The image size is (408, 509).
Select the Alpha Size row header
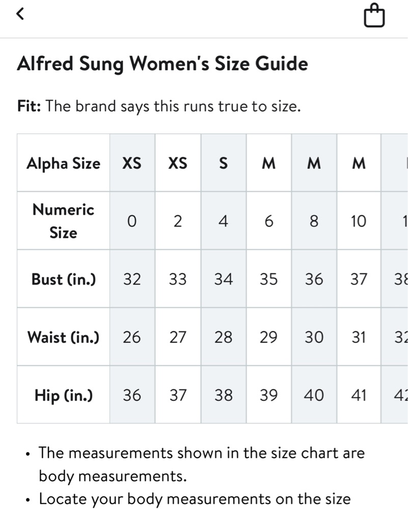(x=63, y=163)
